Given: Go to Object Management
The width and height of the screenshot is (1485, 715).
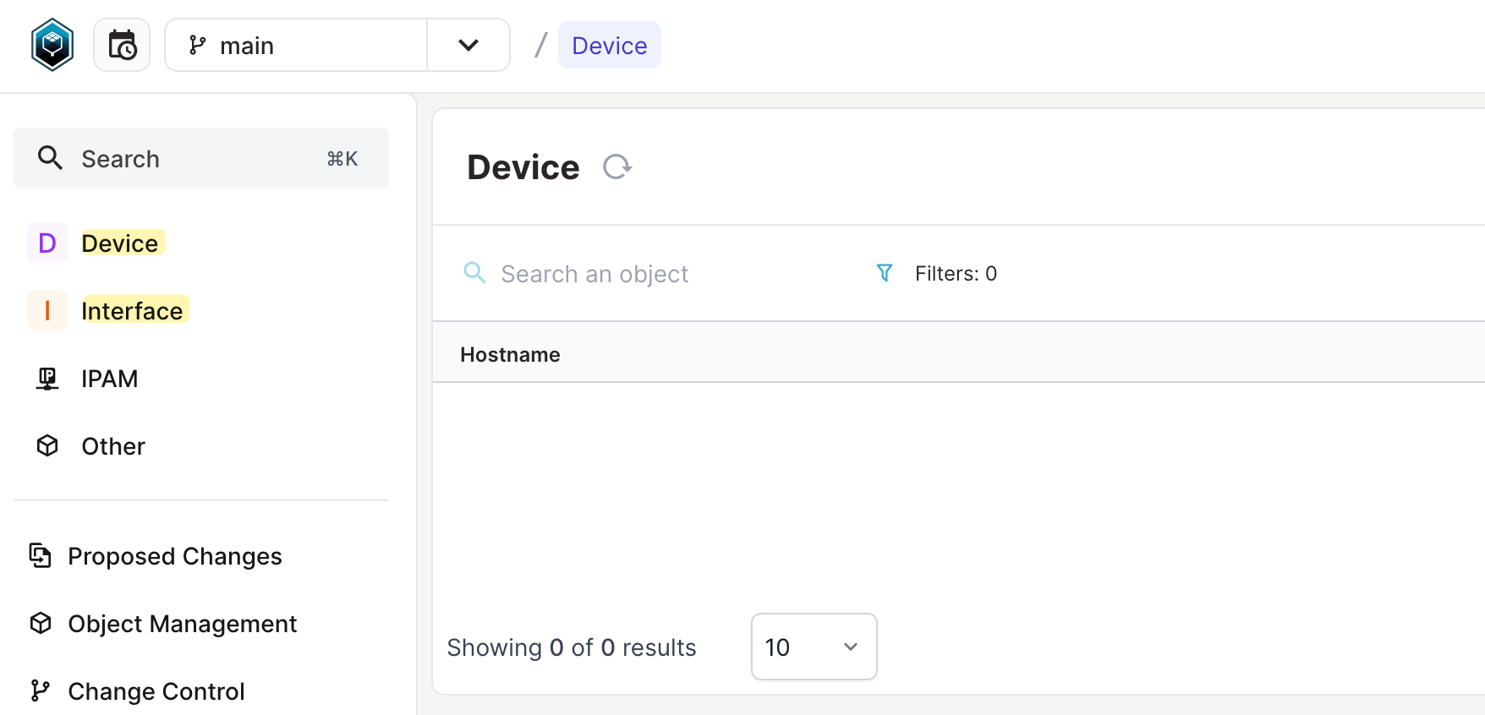Looking at the screenshot, I should (x=182, y=624).
